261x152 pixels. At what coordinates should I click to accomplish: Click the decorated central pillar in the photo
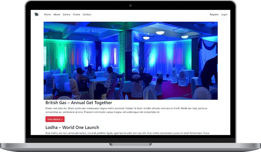125,53
